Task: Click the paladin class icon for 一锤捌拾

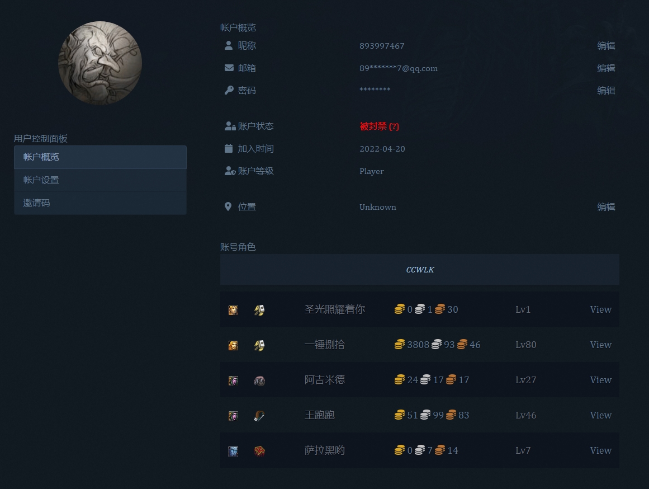Action: (259, 345)
